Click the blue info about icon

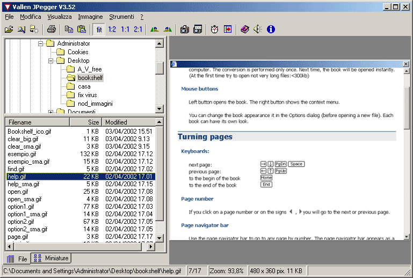pyautogui.click(x=271, y=29)
